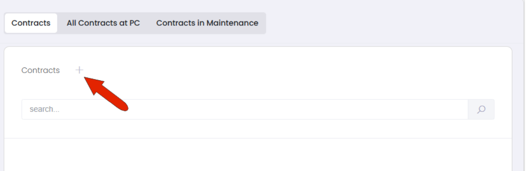Pick the last tab Contracts in Maintenance
The width and height of the screenshot is (526, 171).
(x=207, y=23)
